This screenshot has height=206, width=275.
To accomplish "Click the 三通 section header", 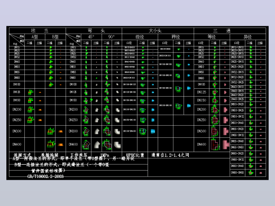I will [x=222, y=31].
